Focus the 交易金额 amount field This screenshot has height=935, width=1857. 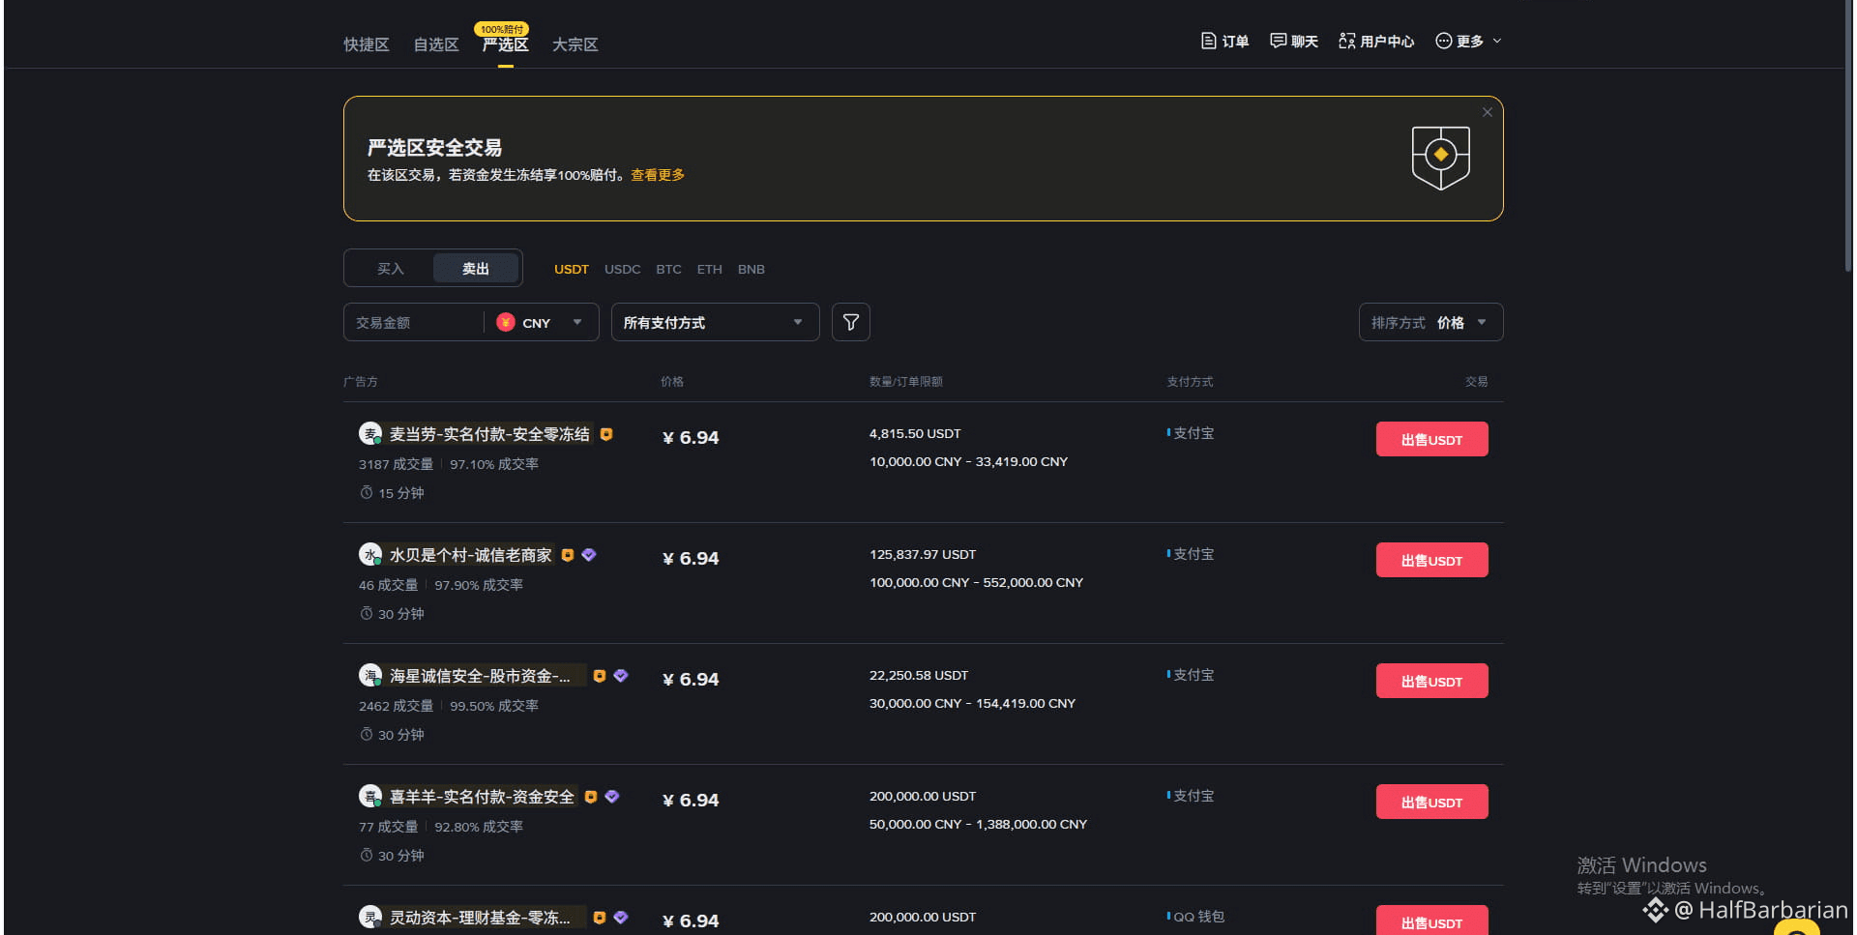click(x=413, y=322)
